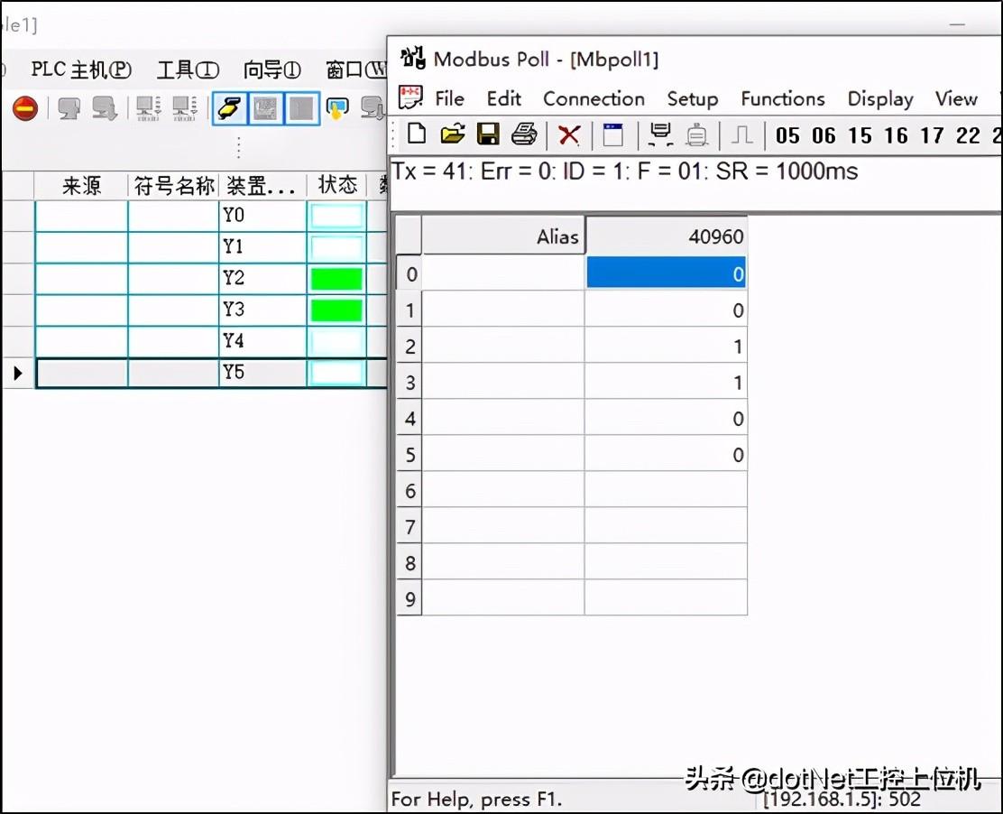This screenshot has height=814, width=1003.
Task: Open file via the folder icon in Modbus Poll
Action: click(x=453, y=134)
